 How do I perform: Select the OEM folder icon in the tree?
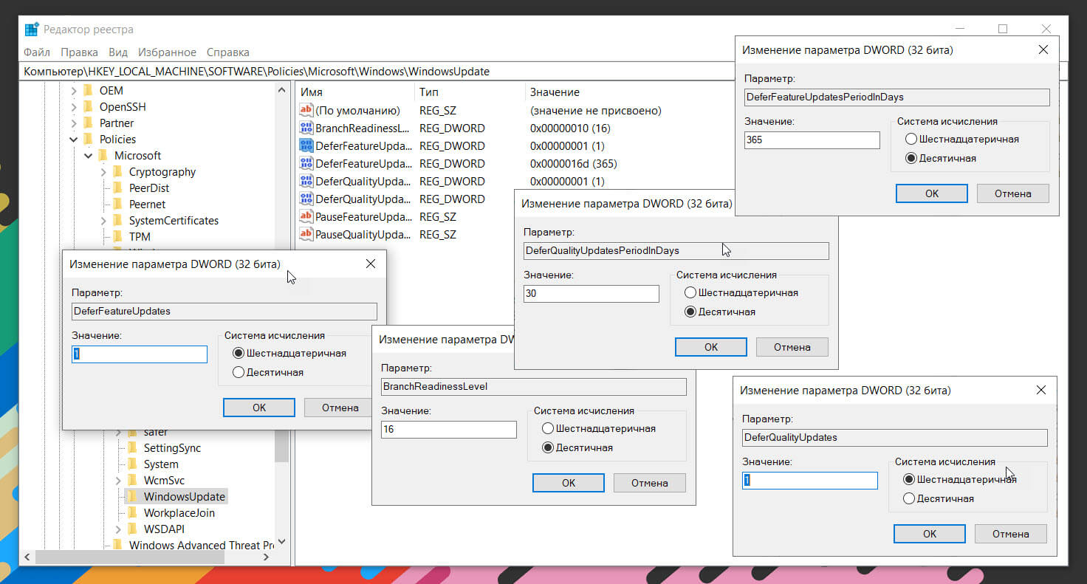pyautogui.click(x=88, y=91)
